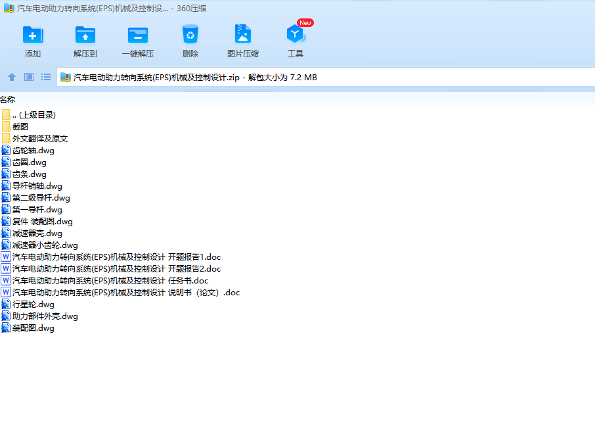Click the 名称 column header
Screen dimensions: 595x440
pyautogui.click(x=8, y=99)
